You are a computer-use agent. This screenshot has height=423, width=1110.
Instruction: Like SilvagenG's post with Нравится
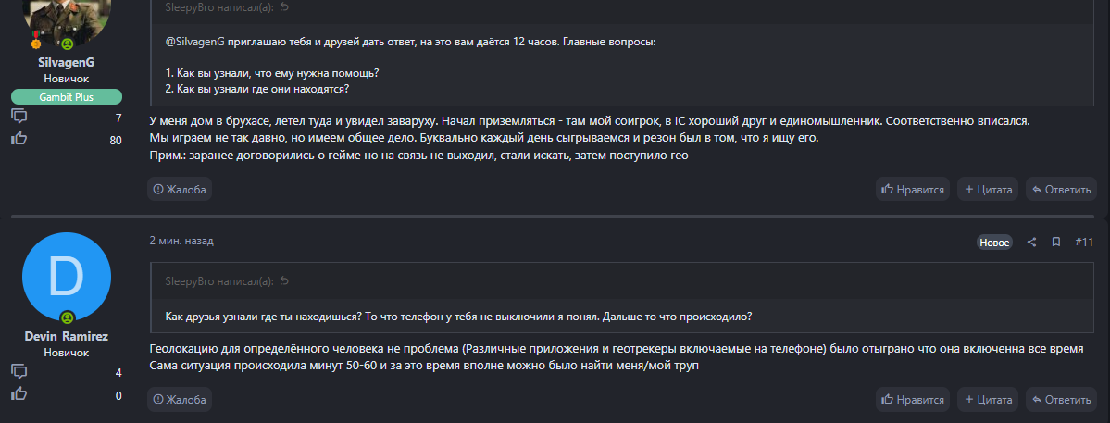(x=913, y=189)
